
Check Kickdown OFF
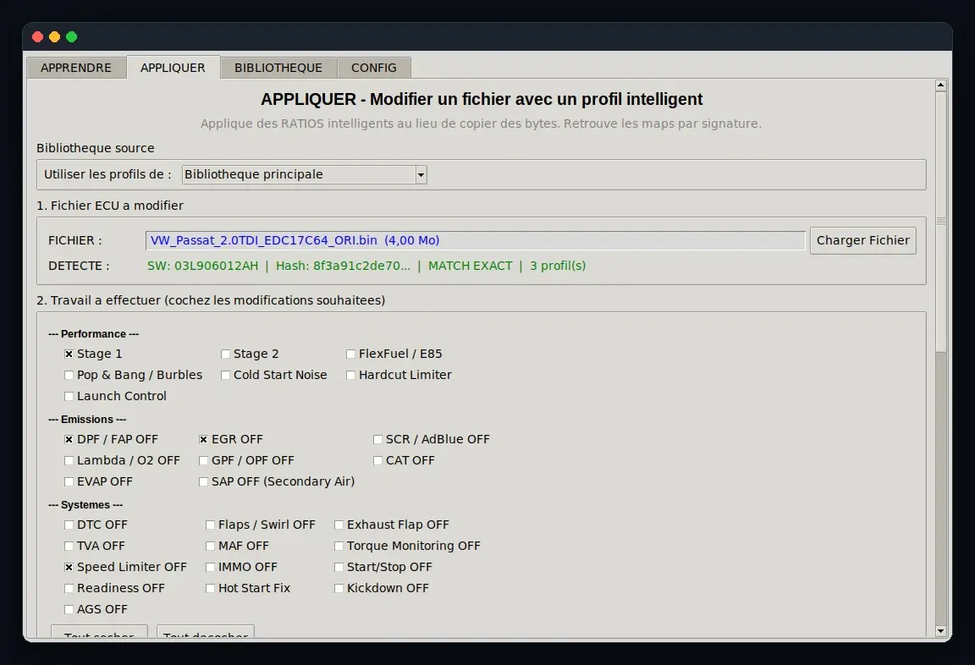pos(339,589)
